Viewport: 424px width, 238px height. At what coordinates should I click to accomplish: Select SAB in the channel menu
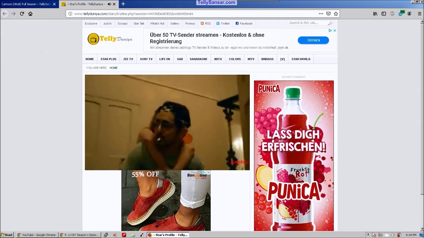(180, 59)
